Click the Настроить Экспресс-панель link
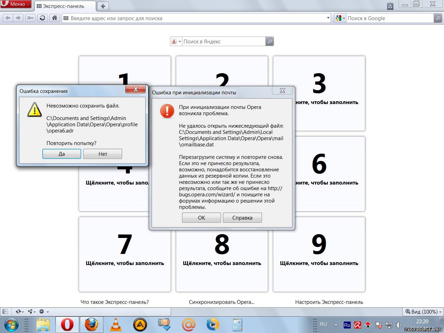The height and width of the screenshot is (333, 444). click(x=329, y=302)
